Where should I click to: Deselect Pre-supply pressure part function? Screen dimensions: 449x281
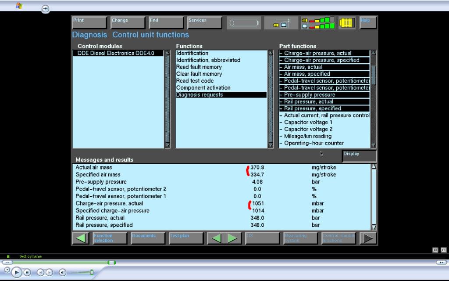324,95
